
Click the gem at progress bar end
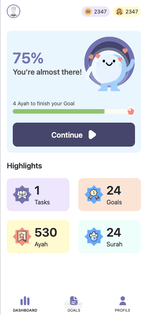[x=131, y=111]
